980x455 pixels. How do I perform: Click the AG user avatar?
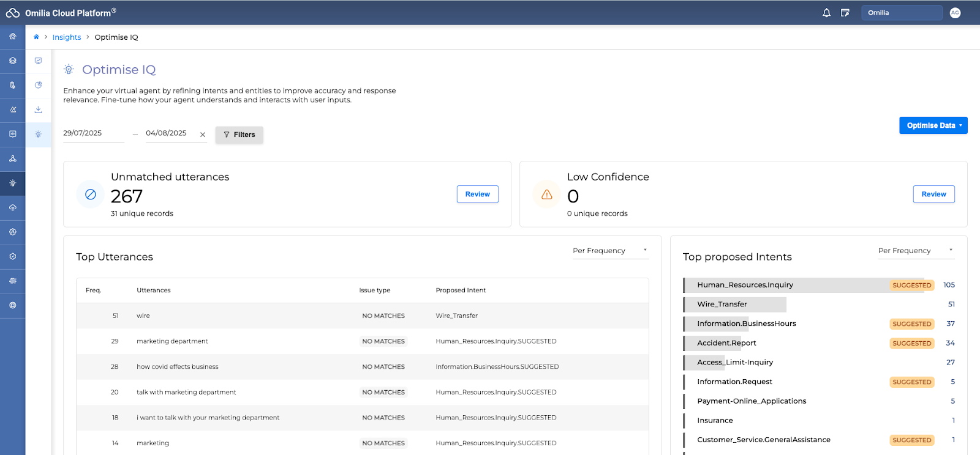point(955,13)
